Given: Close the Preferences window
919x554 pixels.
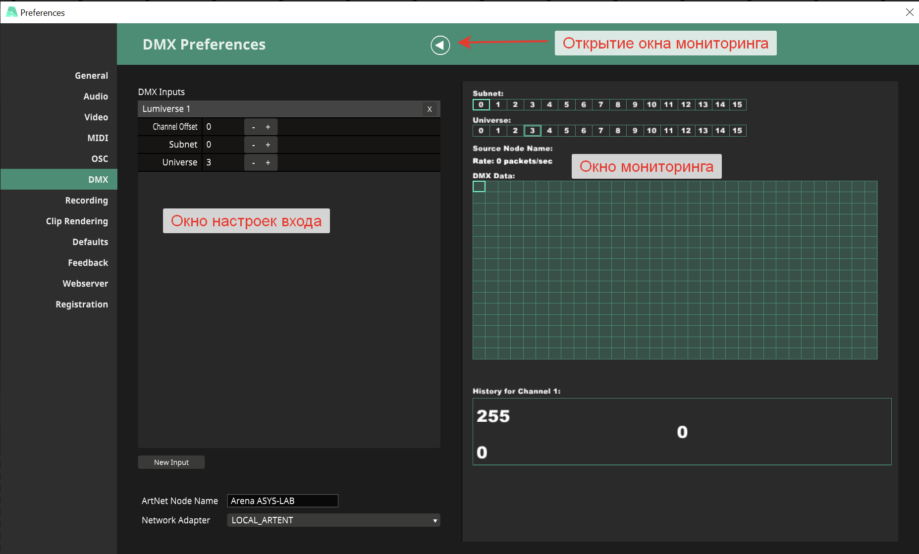Looking at the screenshot, I should pyautogui.click(x=910, y=12).
